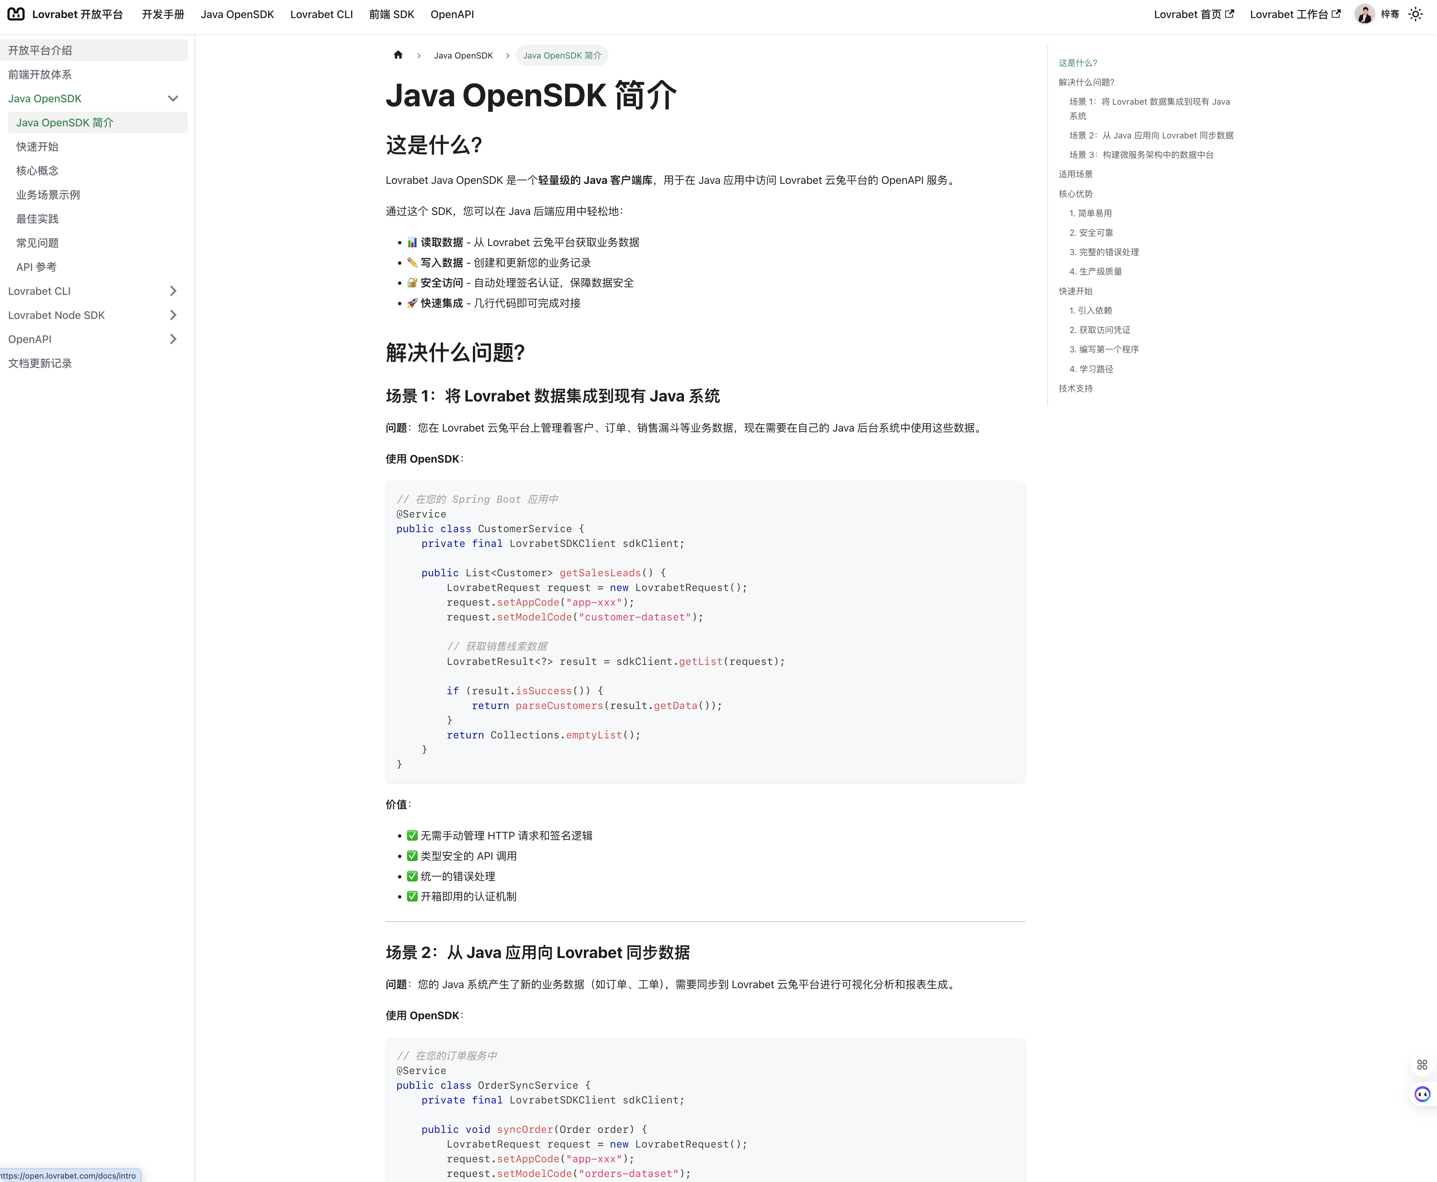Open Java OpenSDK in top navigation

(x=238, y=14)
